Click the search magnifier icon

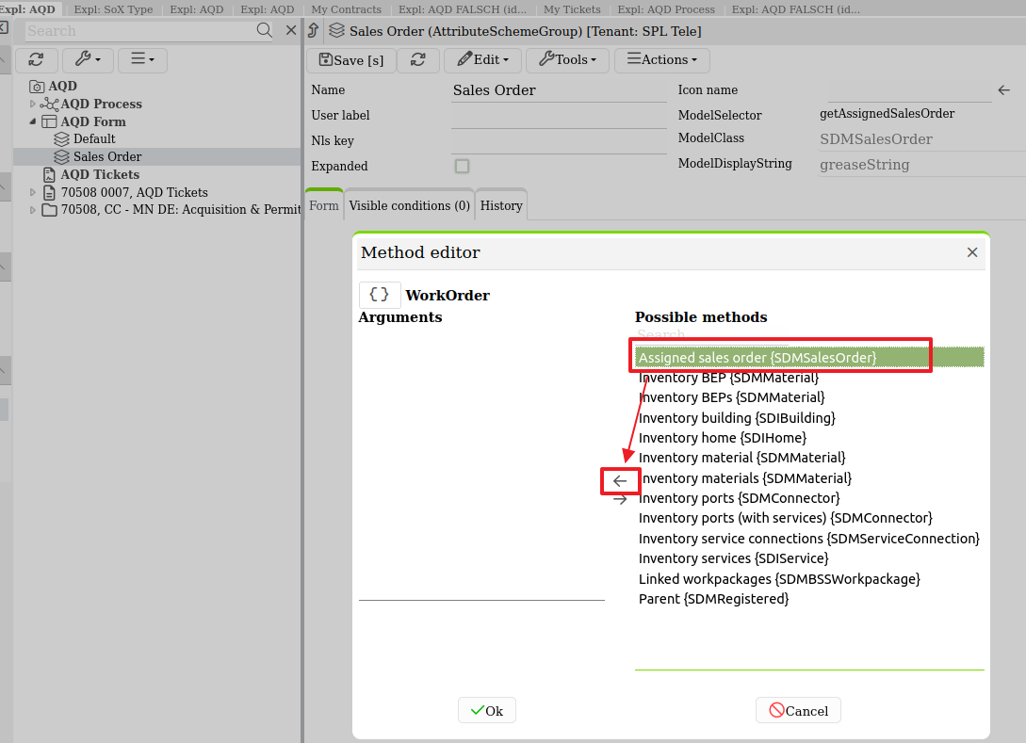[264, 30]
